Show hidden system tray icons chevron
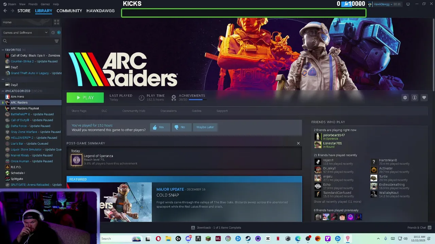 click(x=378, y=239)
